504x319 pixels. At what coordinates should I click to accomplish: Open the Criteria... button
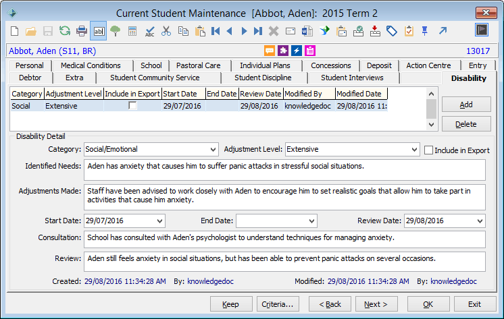(x=278, y=304)
